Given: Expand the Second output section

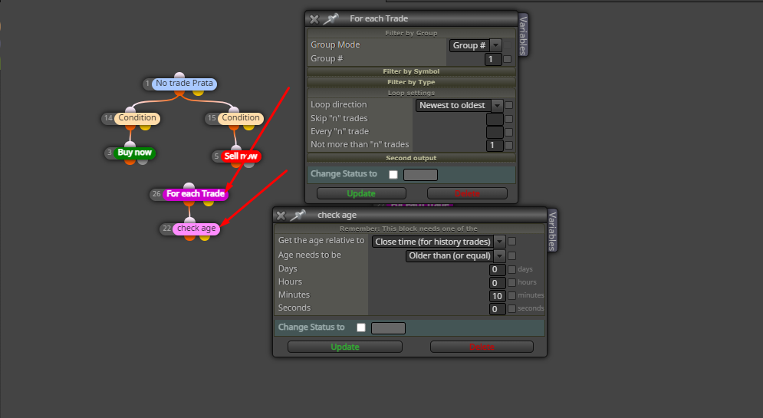Looking at the screenshot, I should click(411, 158).
